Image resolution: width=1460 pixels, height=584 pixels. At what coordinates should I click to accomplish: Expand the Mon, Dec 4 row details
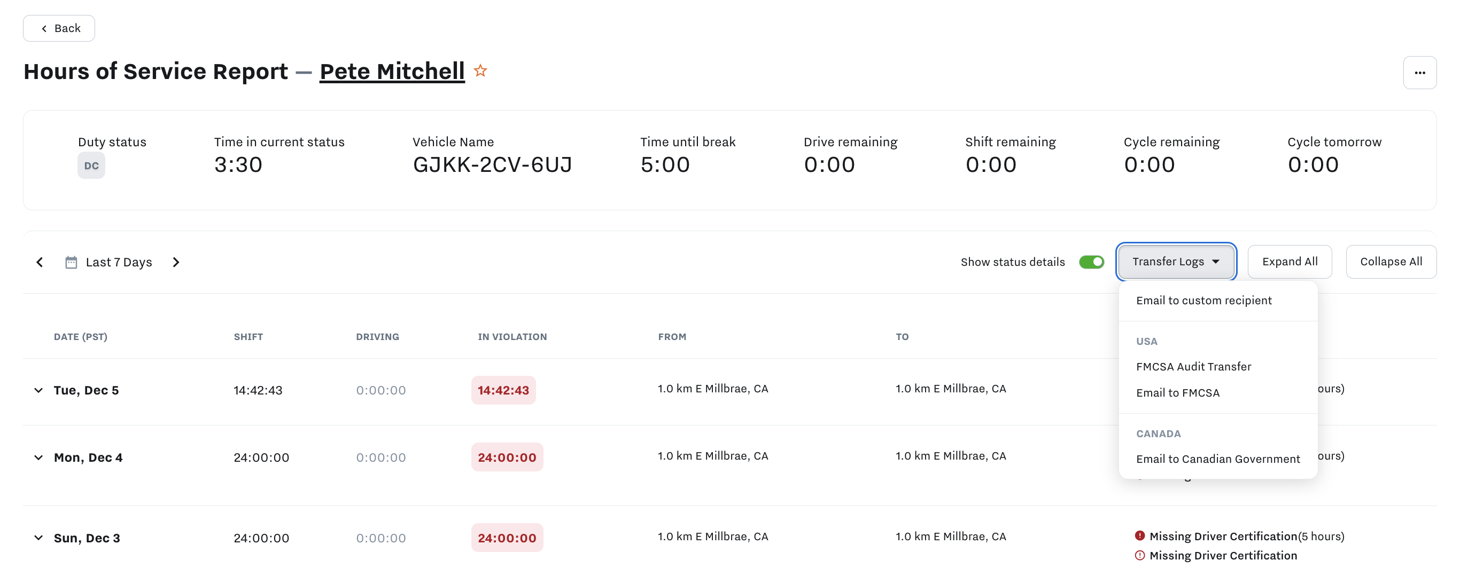(38, 456)
